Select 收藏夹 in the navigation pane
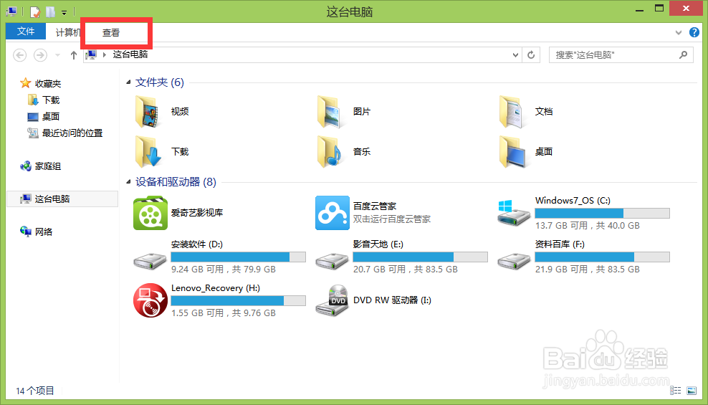Screen dimensions: 708x405 click(48, 84)
